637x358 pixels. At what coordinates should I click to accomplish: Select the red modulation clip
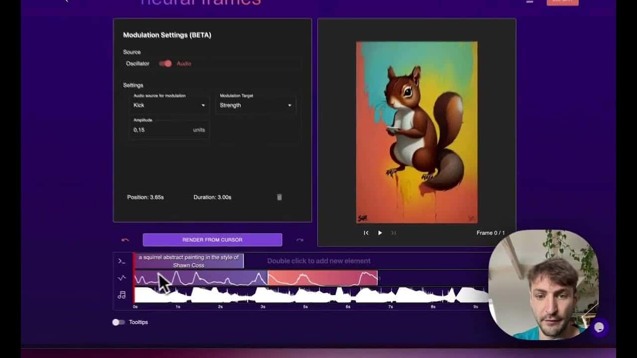322,278
